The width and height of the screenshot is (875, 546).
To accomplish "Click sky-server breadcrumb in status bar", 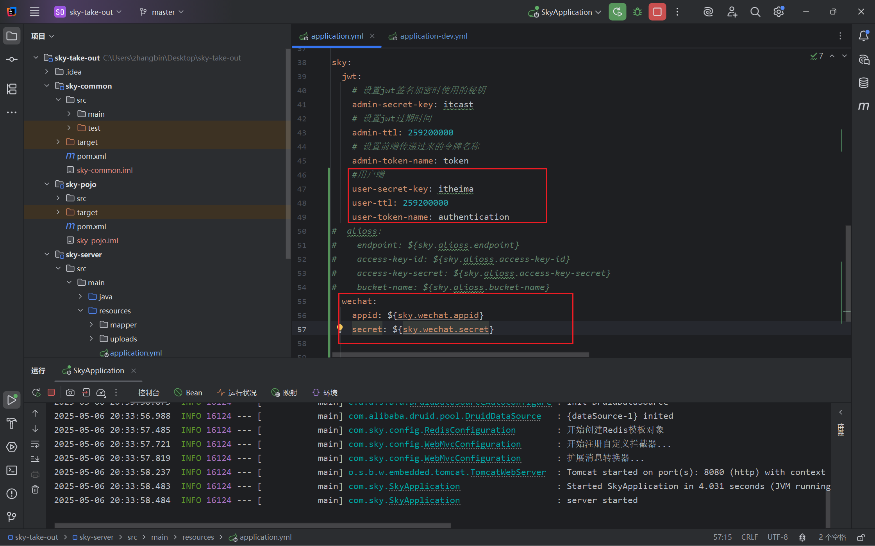I will click(x=93, y=537).
